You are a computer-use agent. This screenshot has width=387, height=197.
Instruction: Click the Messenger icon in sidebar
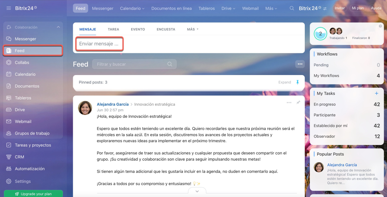[x=9, y=39]
